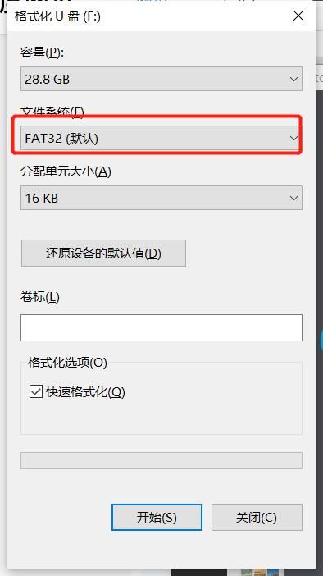The height and width of the screenshot is (576, 323).
Task: Click the 开始(S) start button
Action: (157, 517)
